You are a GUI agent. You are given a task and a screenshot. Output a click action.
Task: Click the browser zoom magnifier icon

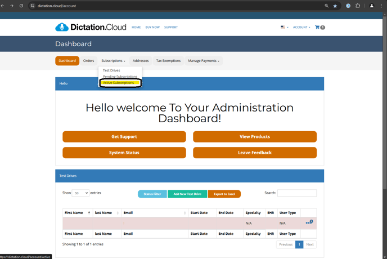(x=326, y=6)
